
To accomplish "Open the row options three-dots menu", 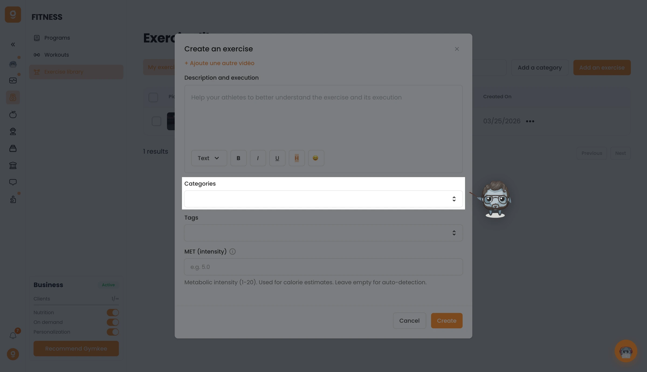I will pyautogui.click(x=530, y=121).
